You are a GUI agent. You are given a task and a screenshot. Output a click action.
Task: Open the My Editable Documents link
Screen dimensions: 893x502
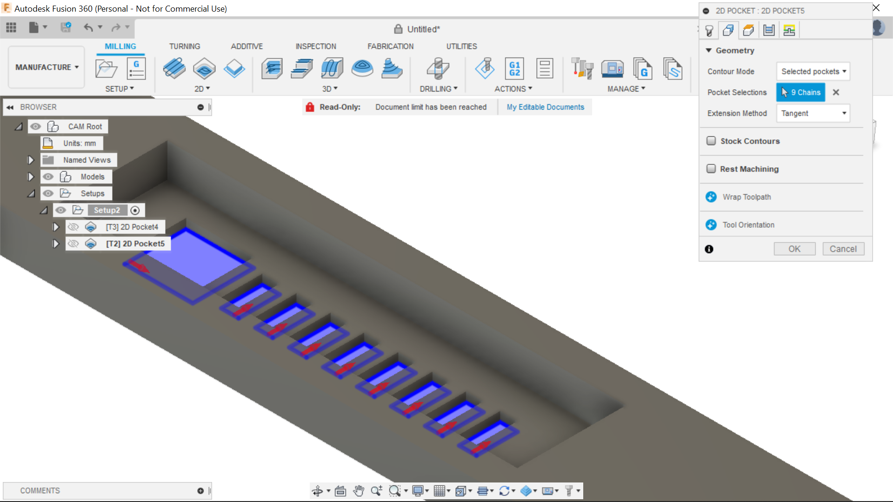[x=545, y=107]
